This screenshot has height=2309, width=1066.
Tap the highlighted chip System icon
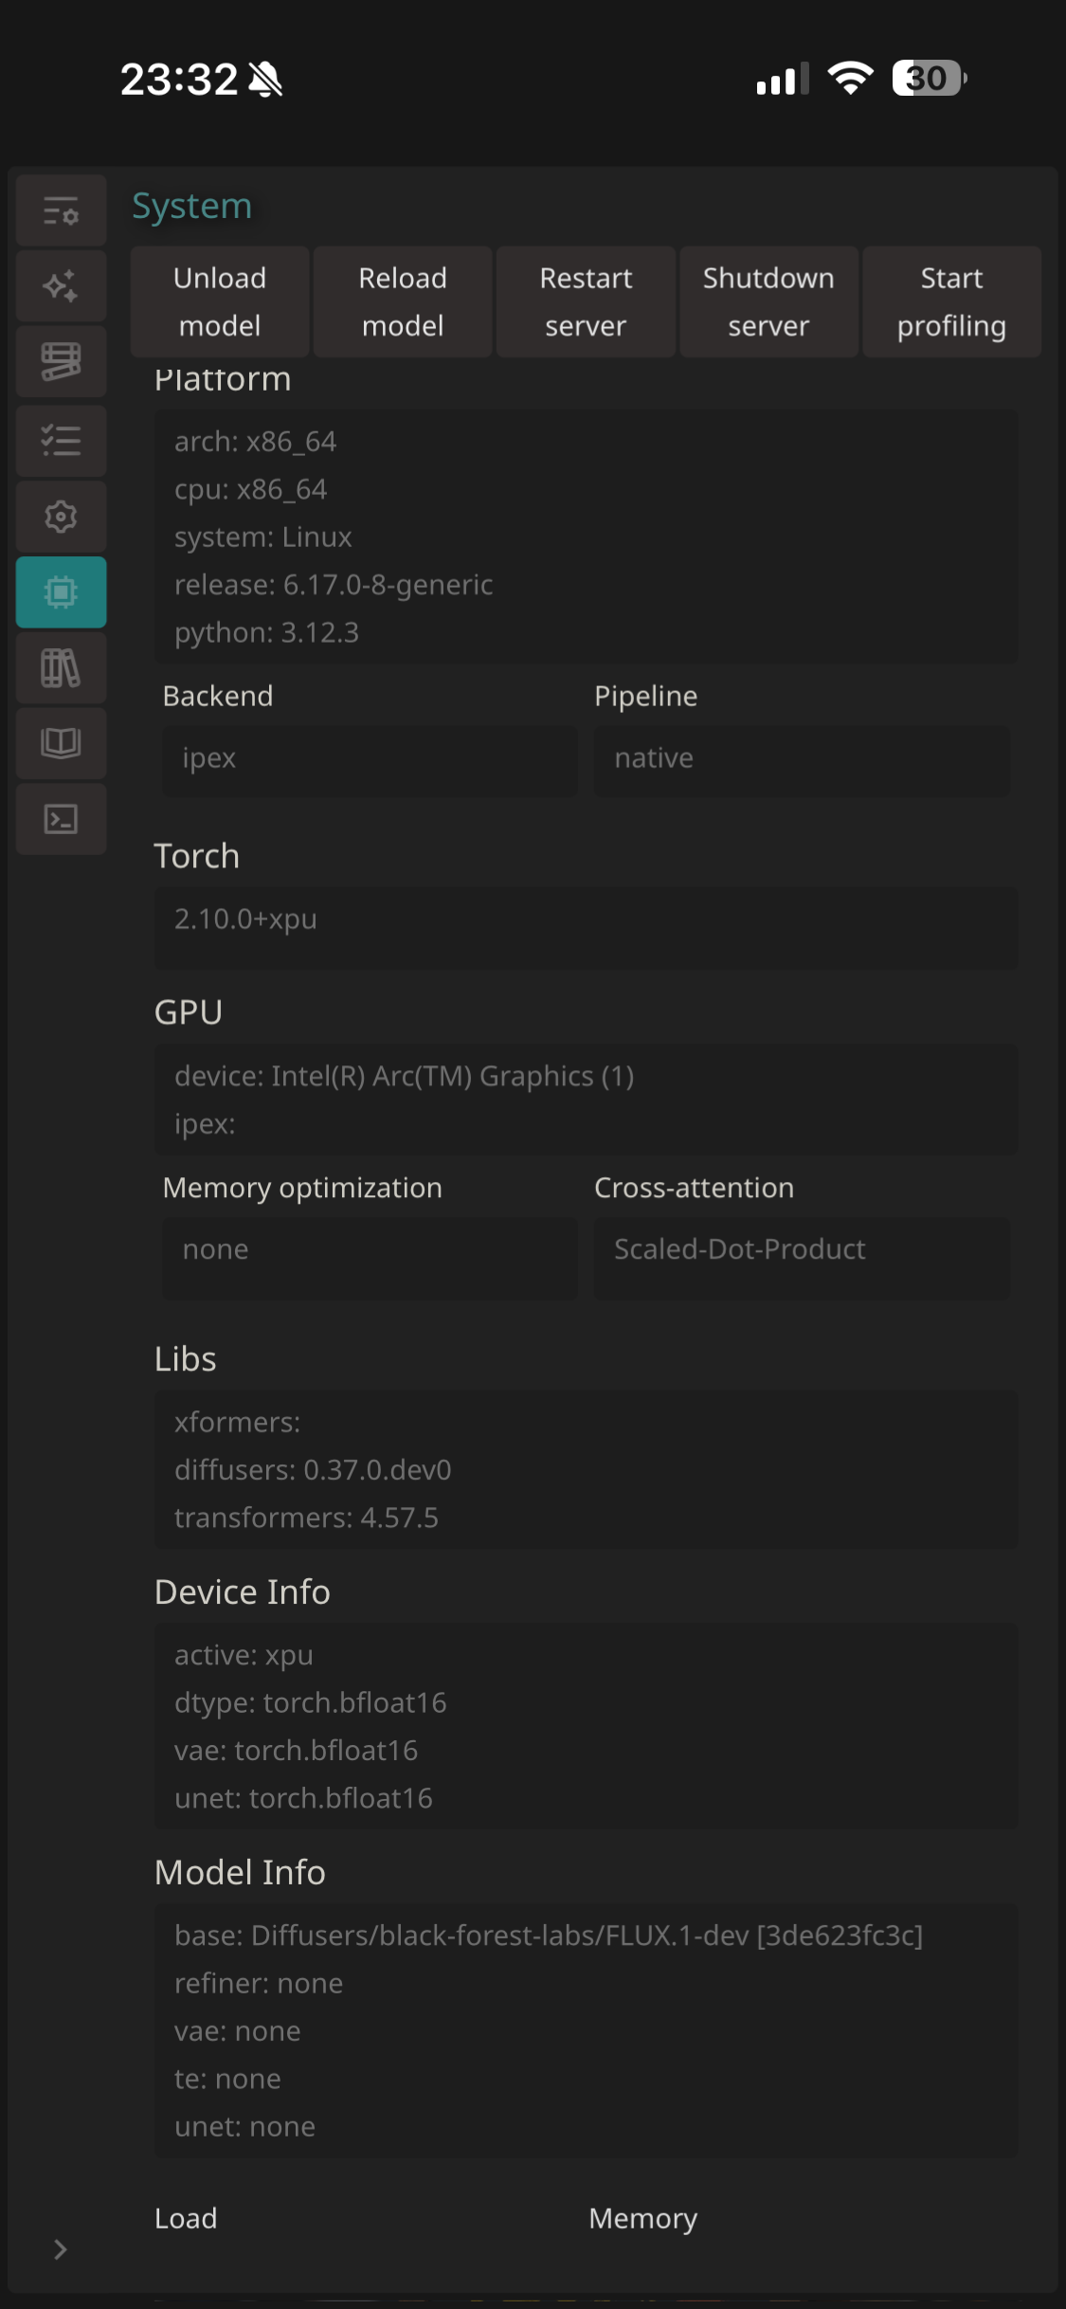pyautogui.click(x=61, y=592)
